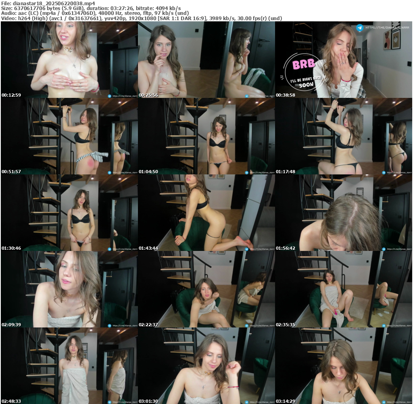Viewport: 413px width, 404px height.
Task: Click the Telegram watermark icon in the 00:12:59 frame
Action: (x=109, y=96)
